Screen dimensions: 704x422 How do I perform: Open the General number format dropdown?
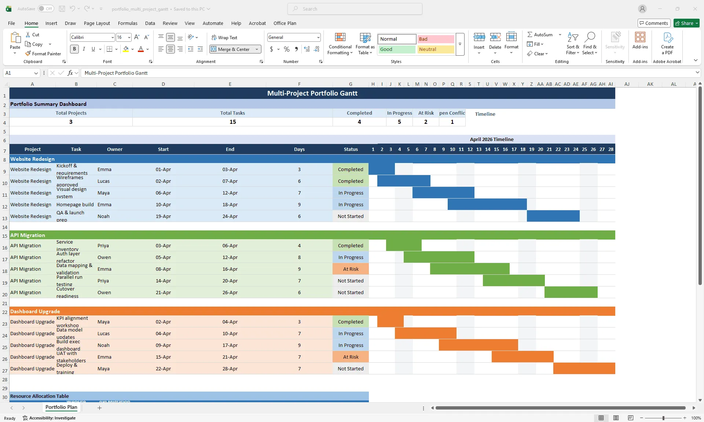[318, 37]
